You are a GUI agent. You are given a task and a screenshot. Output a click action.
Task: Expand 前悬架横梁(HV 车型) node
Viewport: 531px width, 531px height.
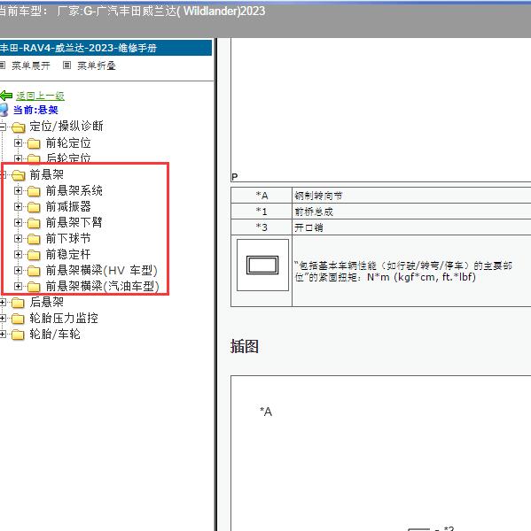[x=18, y=270]
